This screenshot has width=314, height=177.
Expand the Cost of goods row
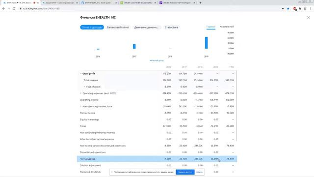pyautogui.click(x=84, y=87)
